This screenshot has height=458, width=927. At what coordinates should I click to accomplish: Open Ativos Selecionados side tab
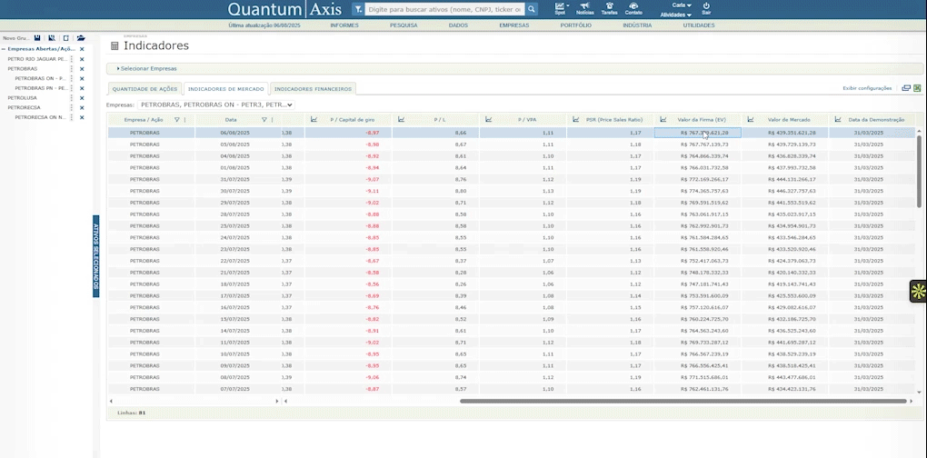tap(95, 256)
